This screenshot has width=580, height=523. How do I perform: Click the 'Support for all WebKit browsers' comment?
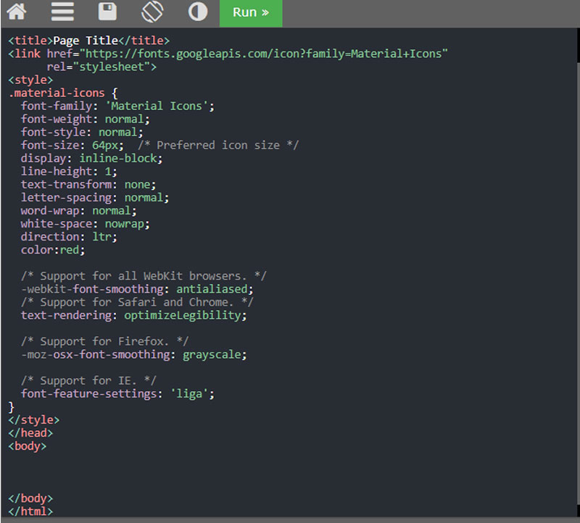tap(144, 276)
